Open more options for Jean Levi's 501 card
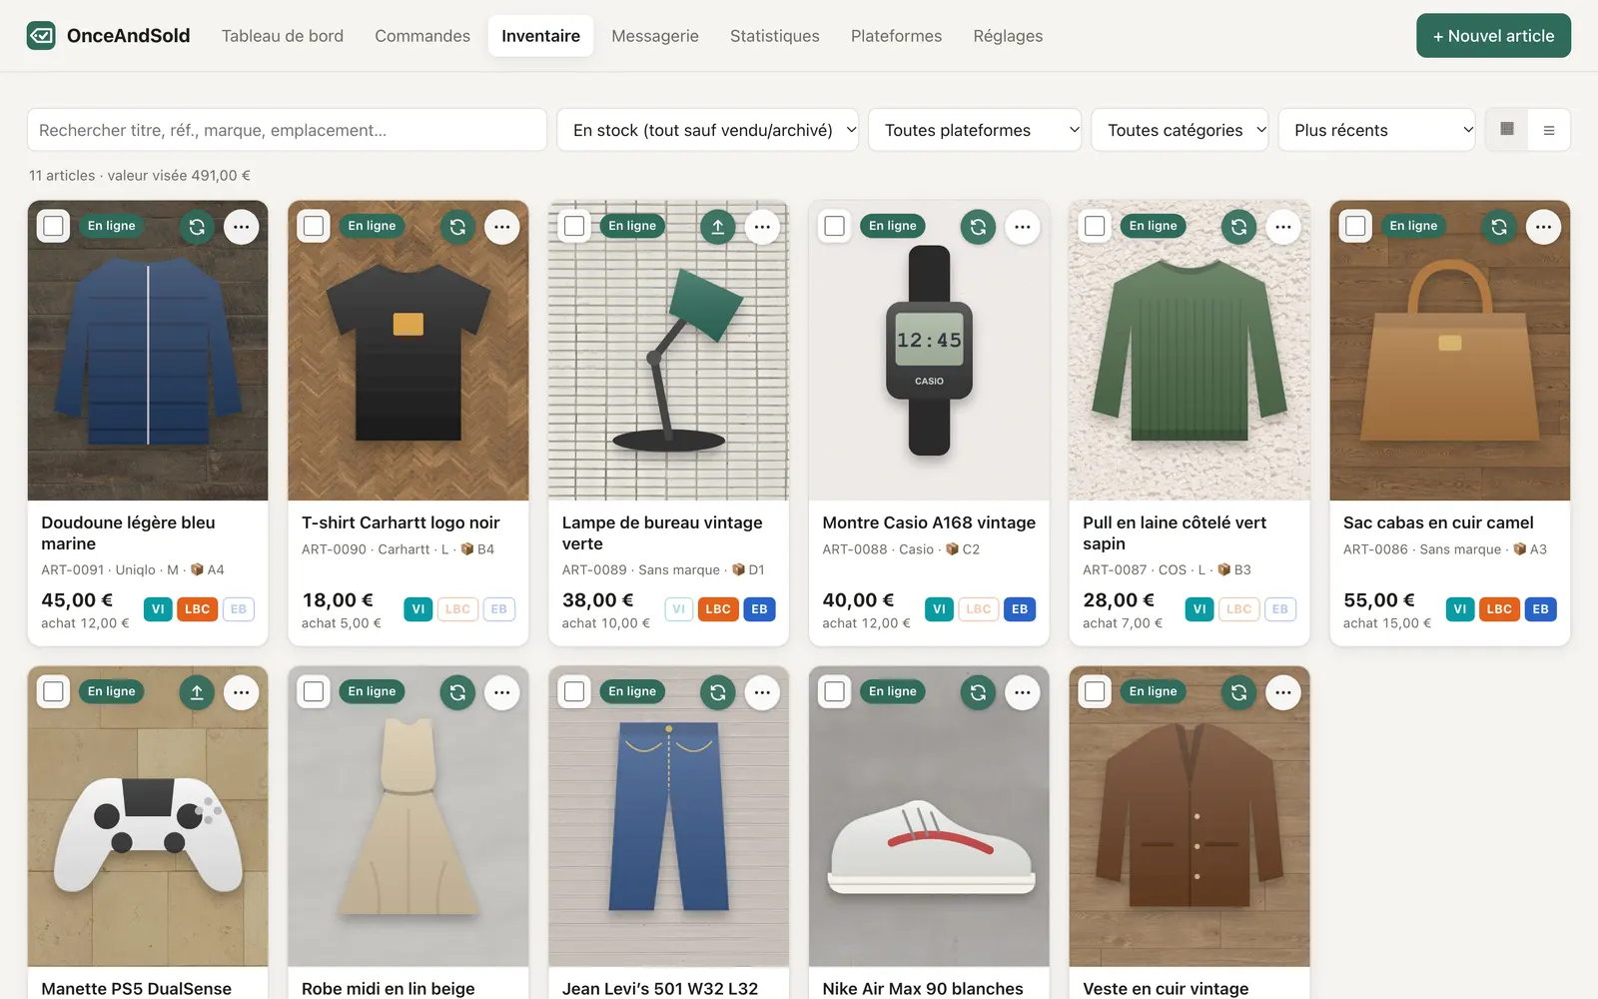This screenshot has height=999, width=1598. coord(762,692)
